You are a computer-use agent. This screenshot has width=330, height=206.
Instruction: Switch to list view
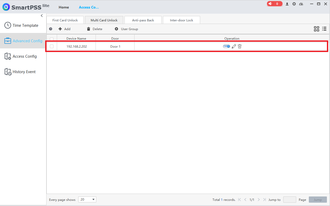click(x=324, y=29)
